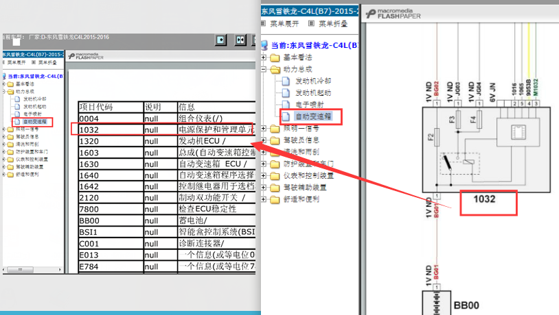Viewport: 559px width, 315px height.
Task: Select 仪表和控制装置 label in left window tree
Action: pyautogui.click(x=32, y=160)
